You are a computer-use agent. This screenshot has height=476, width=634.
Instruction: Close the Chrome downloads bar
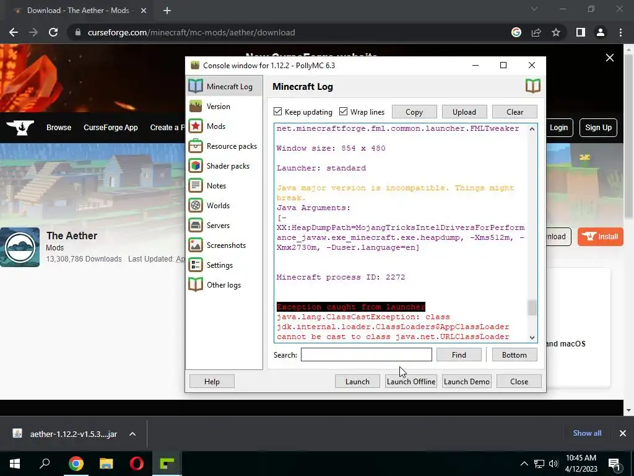[623, 433]
